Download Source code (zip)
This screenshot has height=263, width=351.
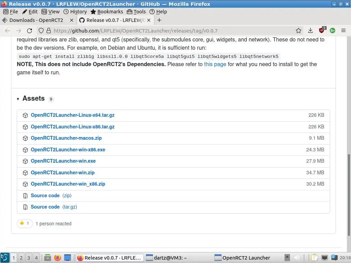point(51,196)
